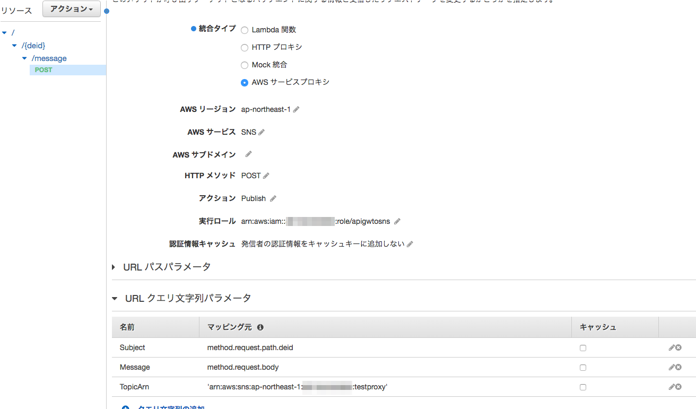Open the アクション dropdown button
Image resolution: width=696 pixels, height=409 pixels.
[72, 9]
